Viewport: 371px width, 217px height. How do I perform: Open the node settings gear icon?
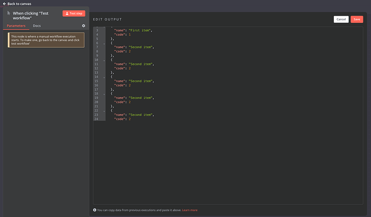point(83,26)
